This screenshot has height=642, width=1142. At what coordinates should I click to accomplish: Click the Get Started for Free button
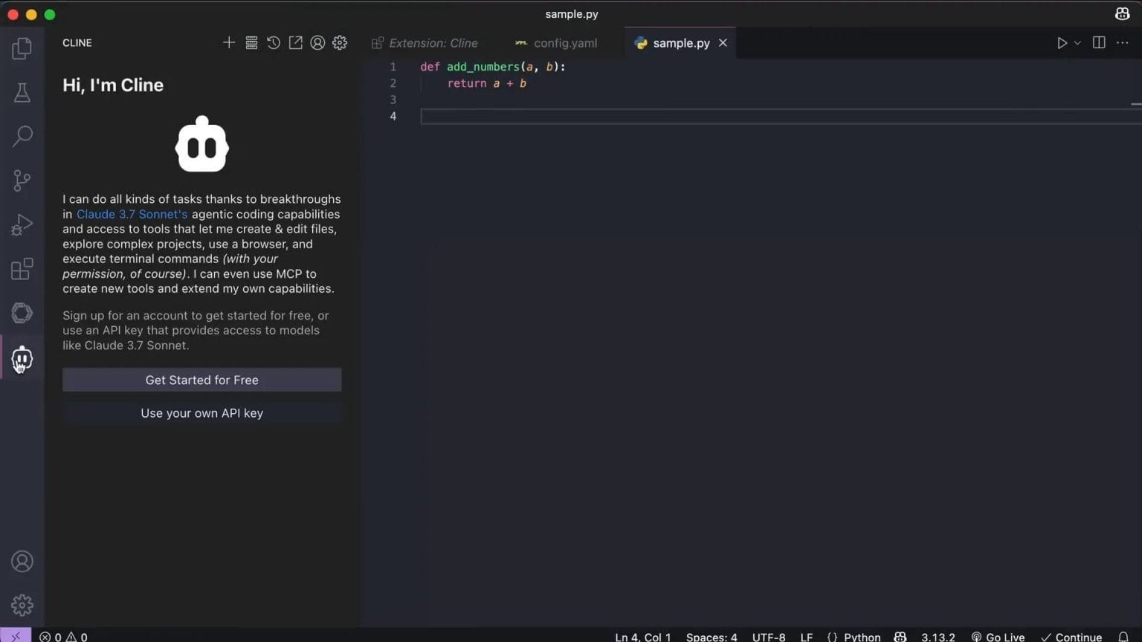(201, 380)
